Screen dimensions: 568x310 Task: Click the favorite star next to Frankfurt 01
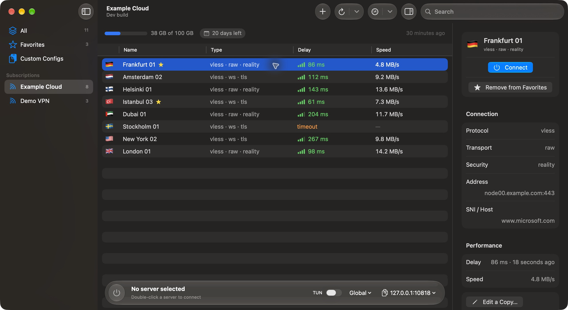tap(161, 65)
